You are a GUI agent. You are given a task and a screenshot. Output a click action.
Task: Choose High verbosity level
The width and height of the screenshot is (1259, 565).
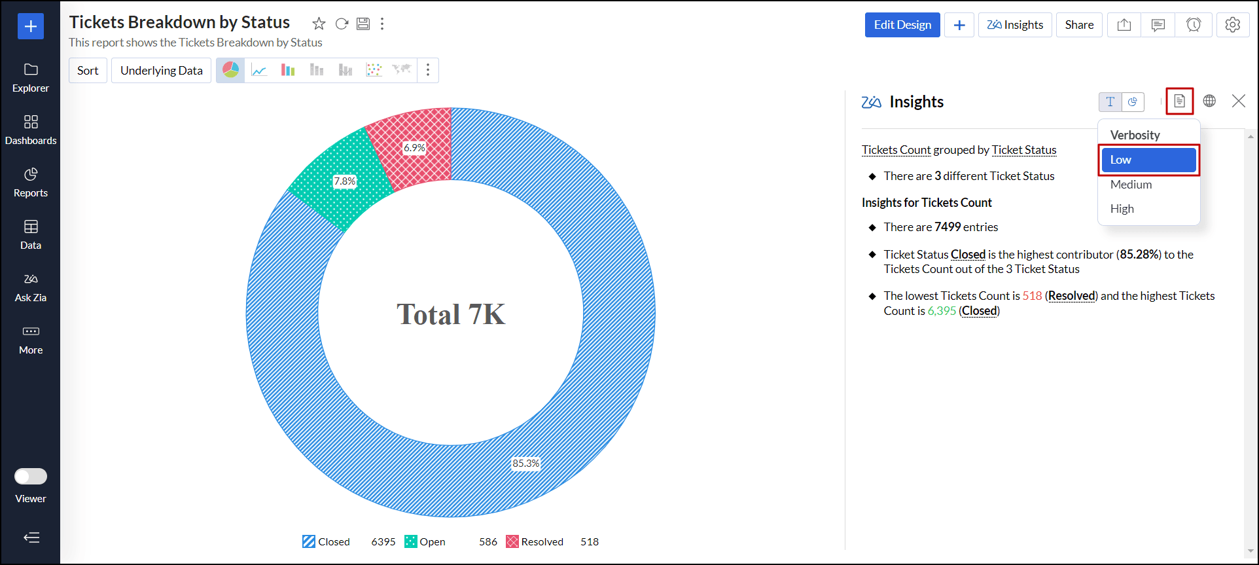1122,209
